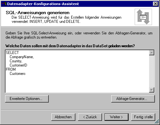Click the SELECT keyword line
Image resolution: width=160 pixels, height=125 pixels.
click(12, 53)
